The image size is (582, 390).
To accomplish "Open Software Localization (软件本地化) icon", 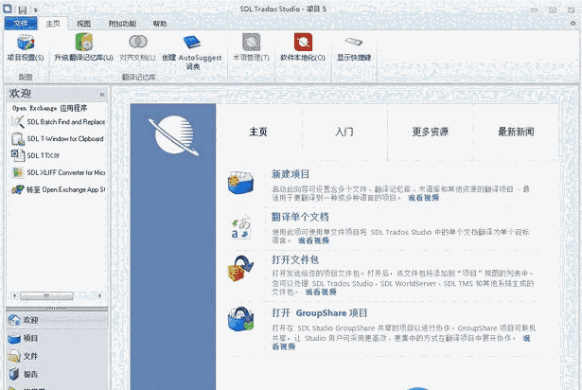I will (303, 42).
